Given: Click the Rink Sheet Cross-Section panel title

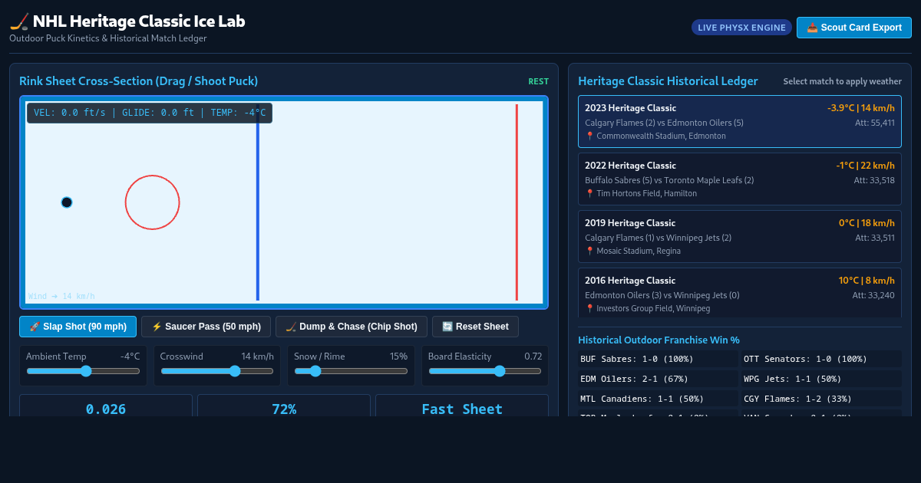Looking at the screenshot, I should [138, 81].
